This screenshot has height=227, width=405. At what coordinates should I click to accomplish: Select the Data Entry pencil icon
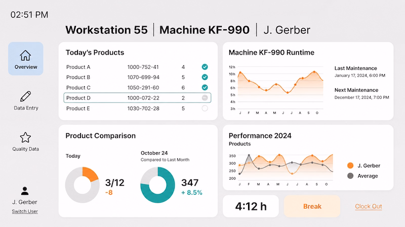pos(25,96)
